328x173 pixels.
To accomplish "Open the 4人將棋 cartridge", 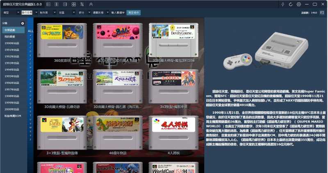I will 173,133.
